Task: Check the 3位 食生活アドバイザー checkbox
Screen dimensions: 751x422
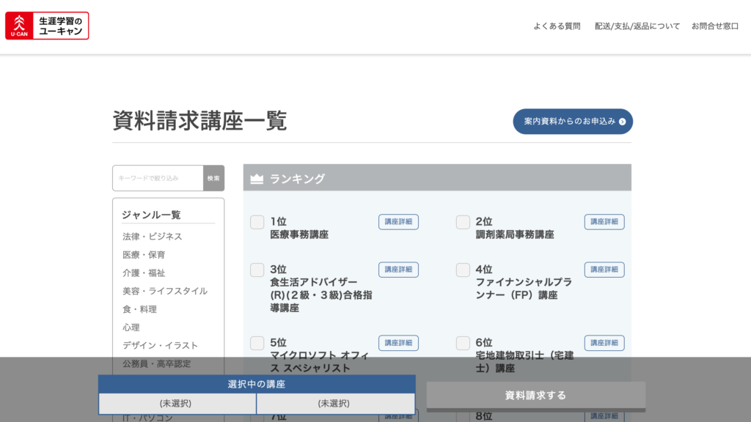Action: coord(257,270)
